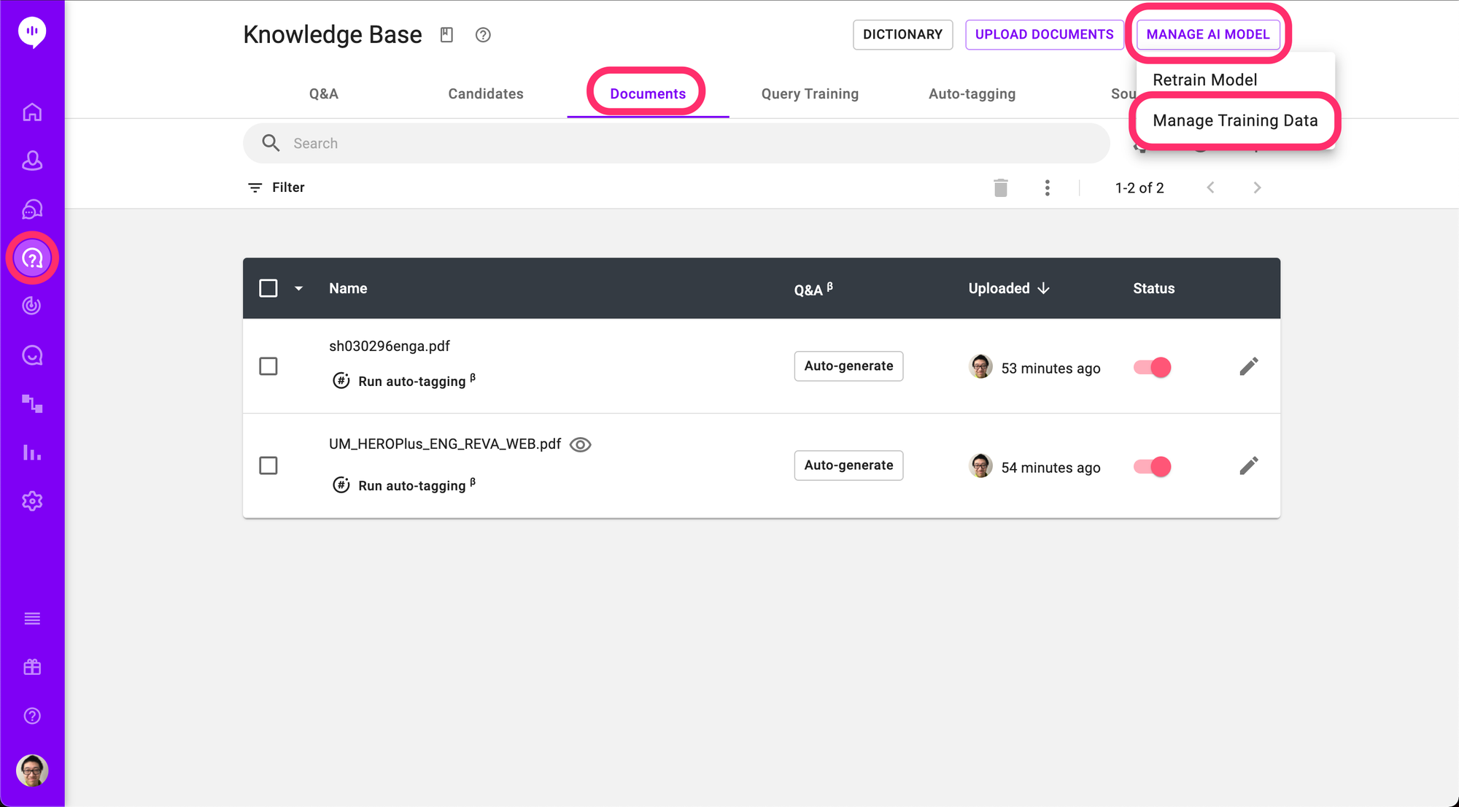The image size is (1459, 807).
Task: Open the Home icon in the sidebar
Action: [x=32, y=112]
